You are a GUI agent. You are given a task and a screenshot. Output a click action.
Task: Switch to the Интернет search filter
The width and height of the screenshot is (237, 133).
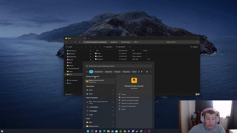[x=117, y=72]
